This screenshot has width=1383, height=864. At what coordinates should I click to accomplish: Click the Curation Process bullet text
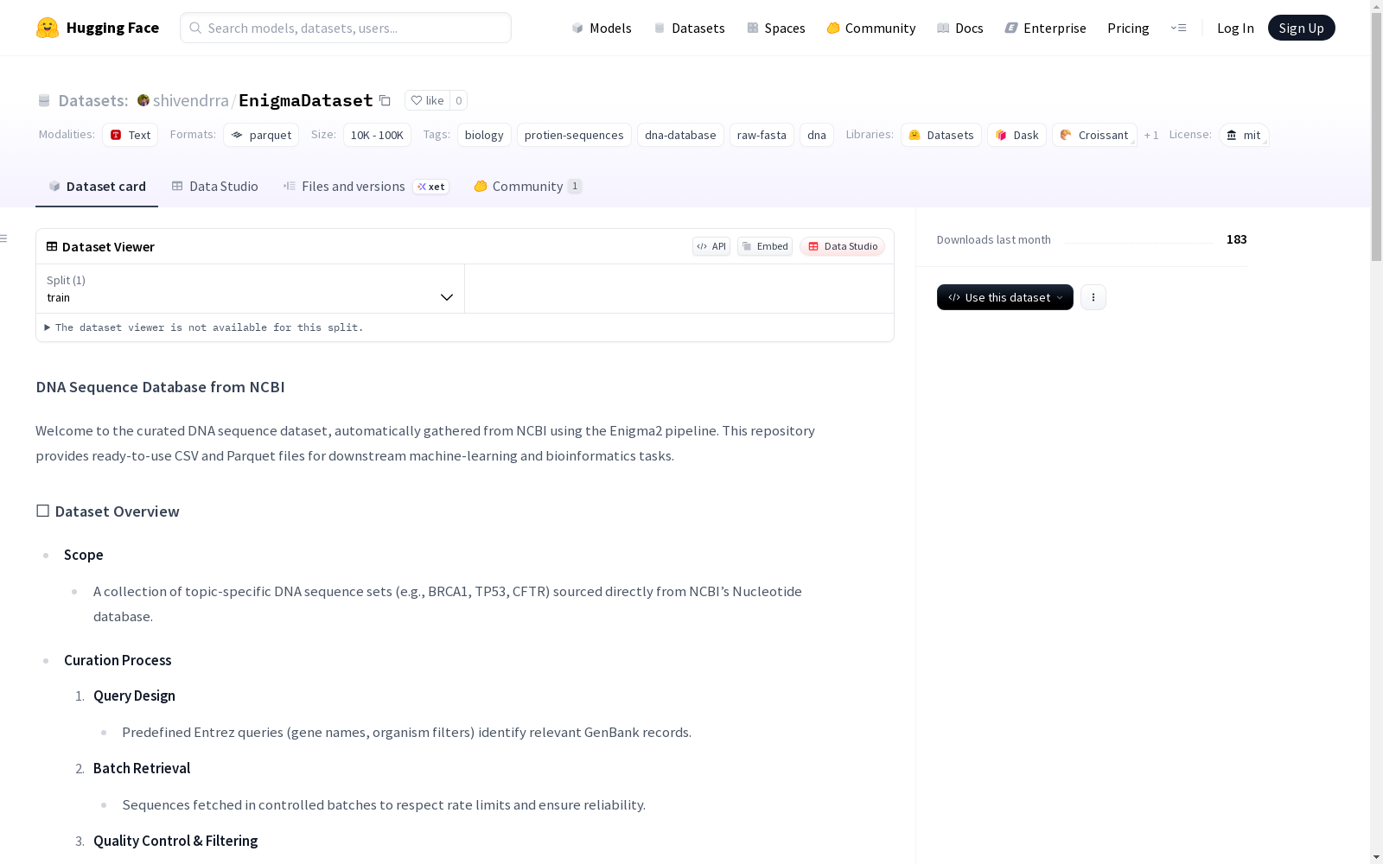(x=118, y=660)
